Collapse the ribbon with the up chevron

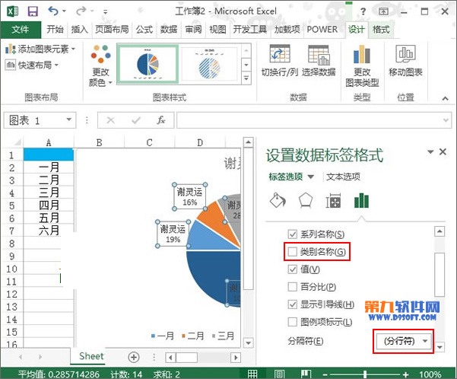pyautogui.click(x=445, y=98)
